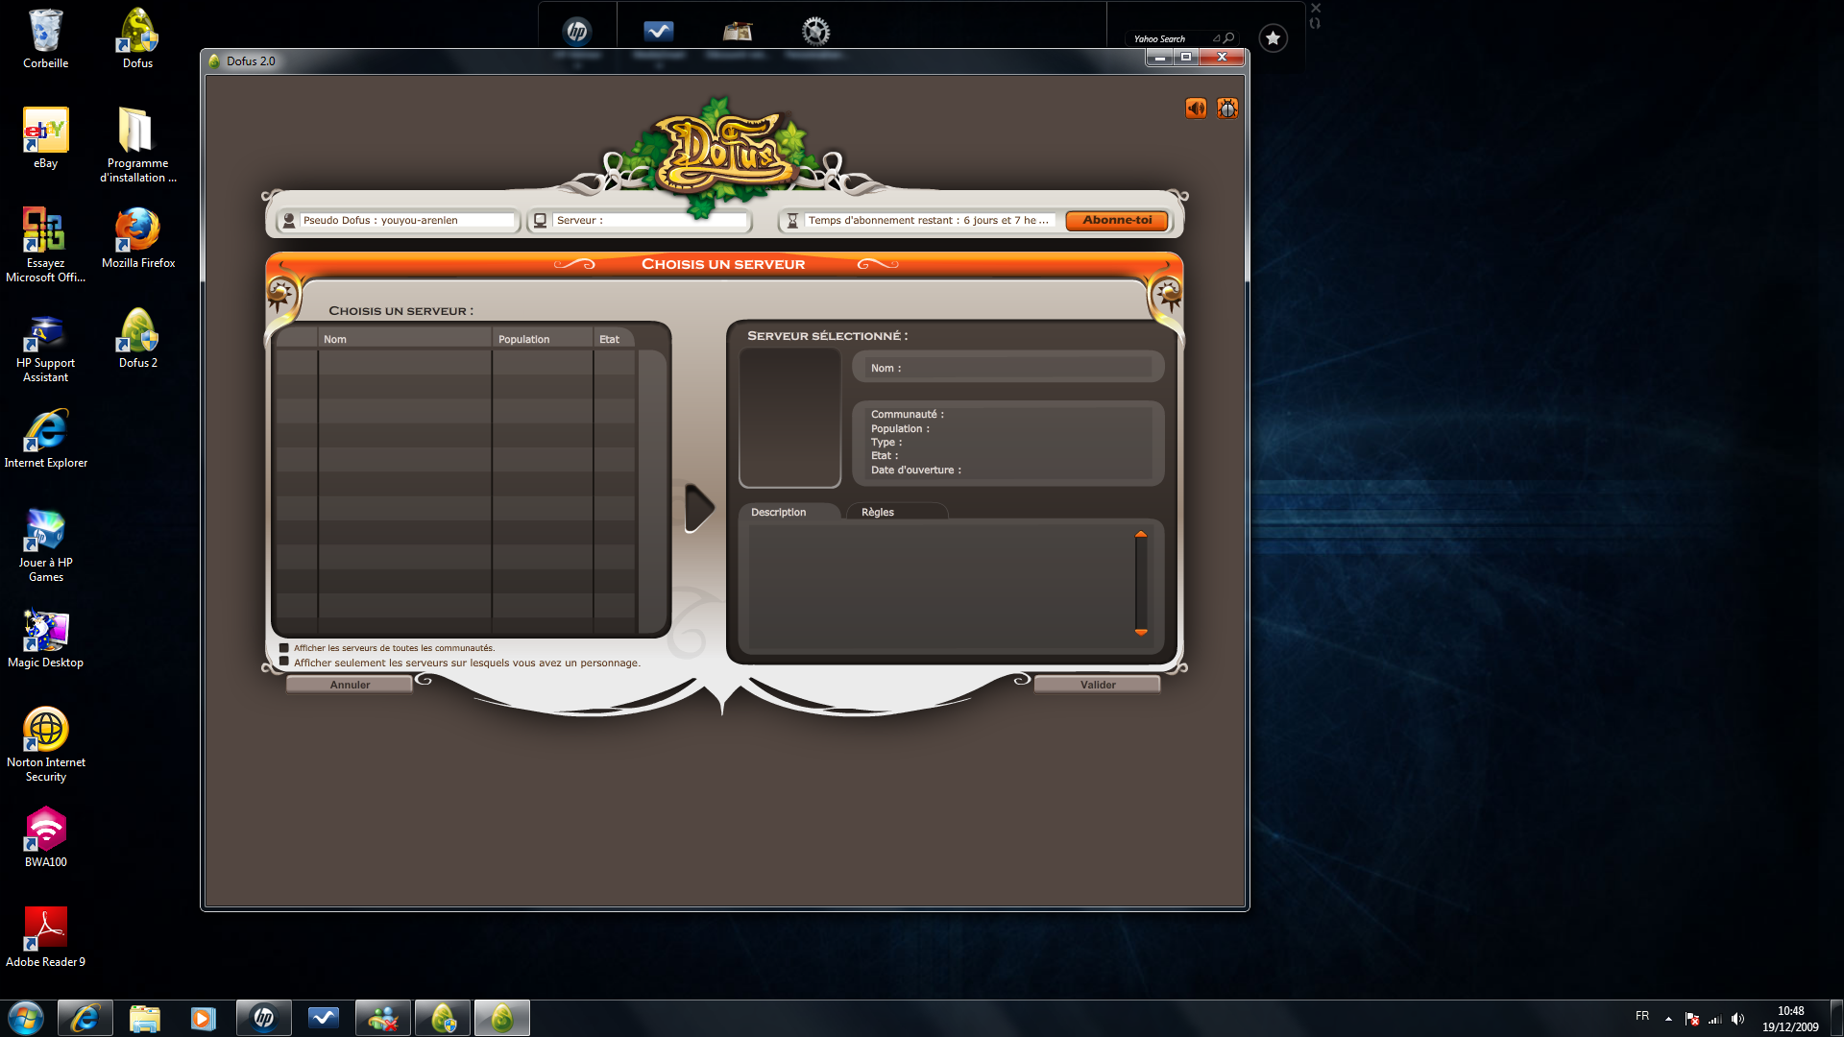Click the book icon in top dock
1844x1037 pixels.
738,32
